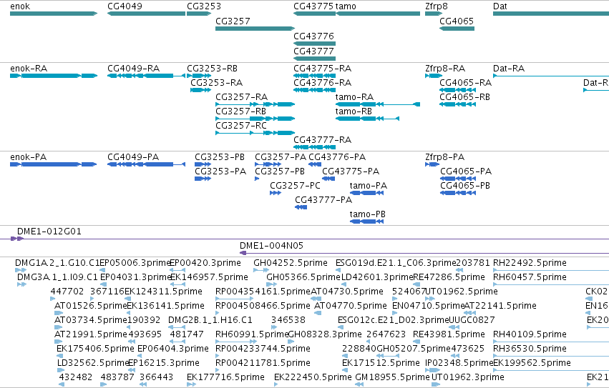Click the enok-PA protein label
609x388 pixels.
pyautogui.click(x=29, y=157)
